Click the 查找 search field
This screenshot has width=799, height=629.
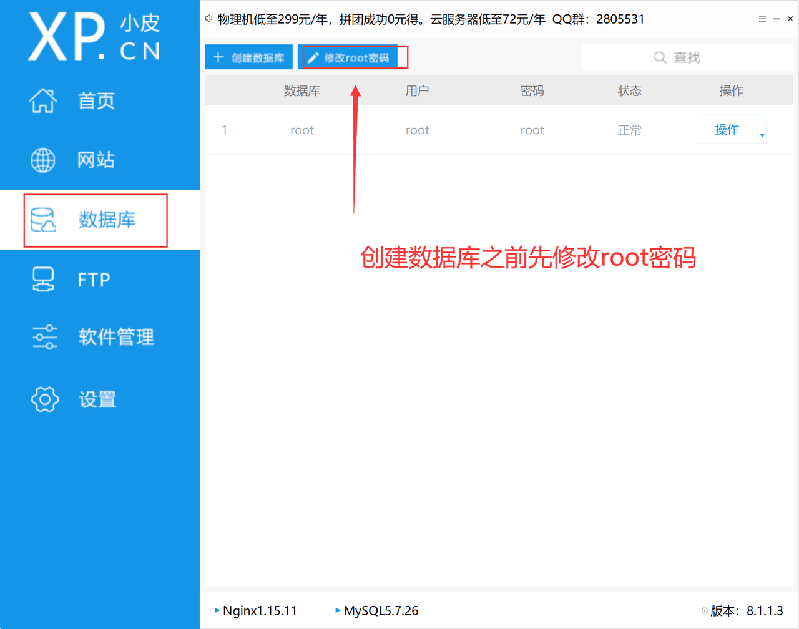pos(687,57)
